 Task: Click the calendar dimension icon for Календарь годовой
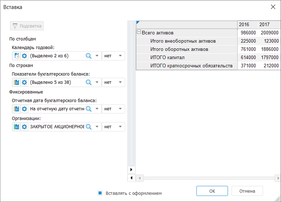[x=16, y=56]
